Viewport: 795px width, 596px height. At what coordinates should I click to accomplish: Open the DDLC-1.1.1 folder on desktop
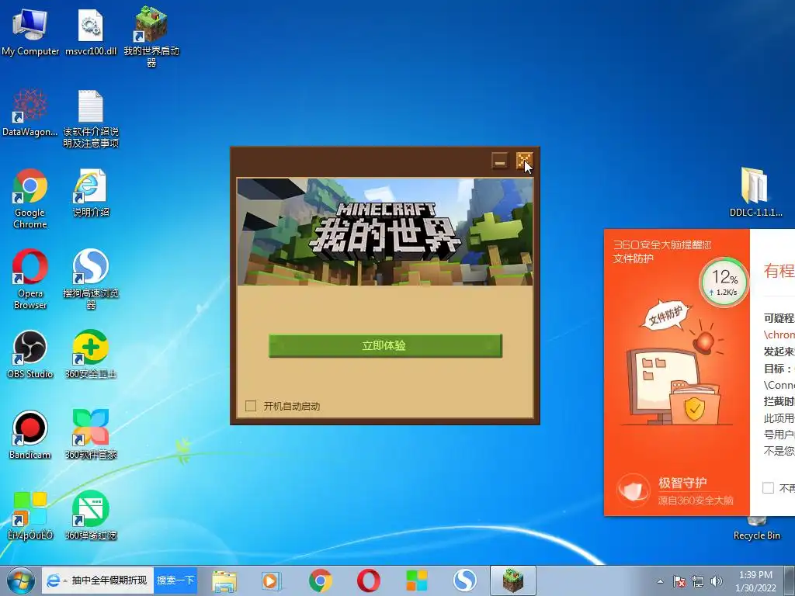[755, 192]
